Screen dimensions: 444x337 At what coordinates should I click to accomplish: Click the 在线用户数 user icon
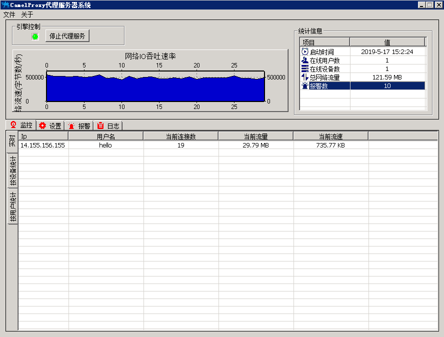(304, 60)
